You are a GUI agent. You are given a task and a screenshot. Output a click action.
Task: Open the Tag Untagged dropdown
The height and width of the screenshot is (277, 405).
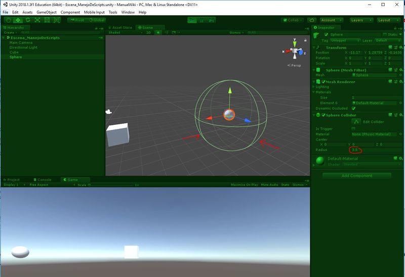click(345, 40)
